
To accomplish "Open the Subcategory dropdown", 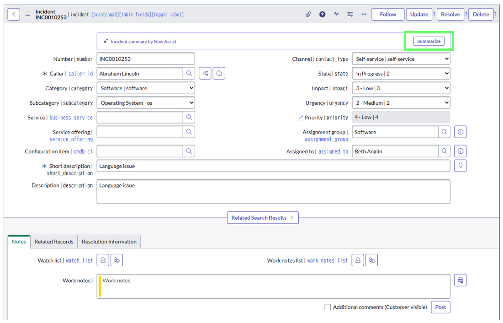I will click(146, 103).
